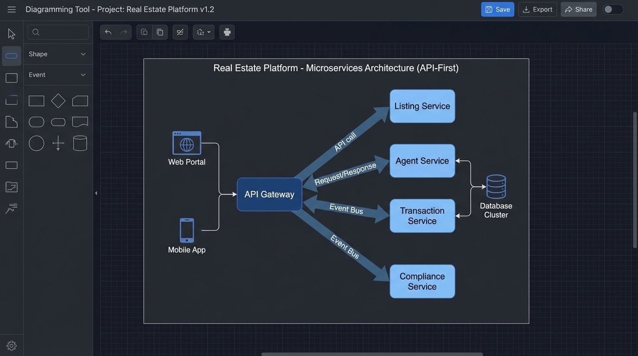Pick the circle shape from palette
This screenshot has height=356, width=638.
[37, 143]
